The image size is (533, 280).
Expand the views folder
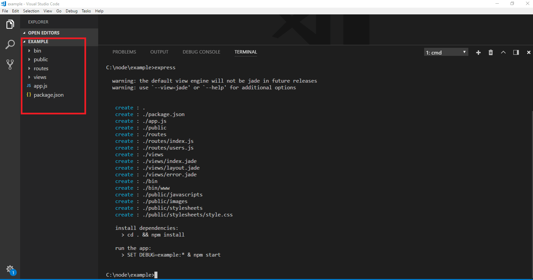click(x=29, y=77)
